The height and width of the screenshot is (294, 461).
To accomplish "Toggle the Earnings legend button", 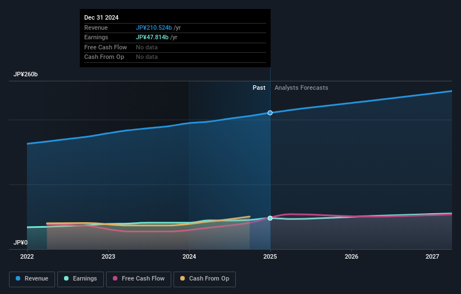I will click(x=80, y=279).
